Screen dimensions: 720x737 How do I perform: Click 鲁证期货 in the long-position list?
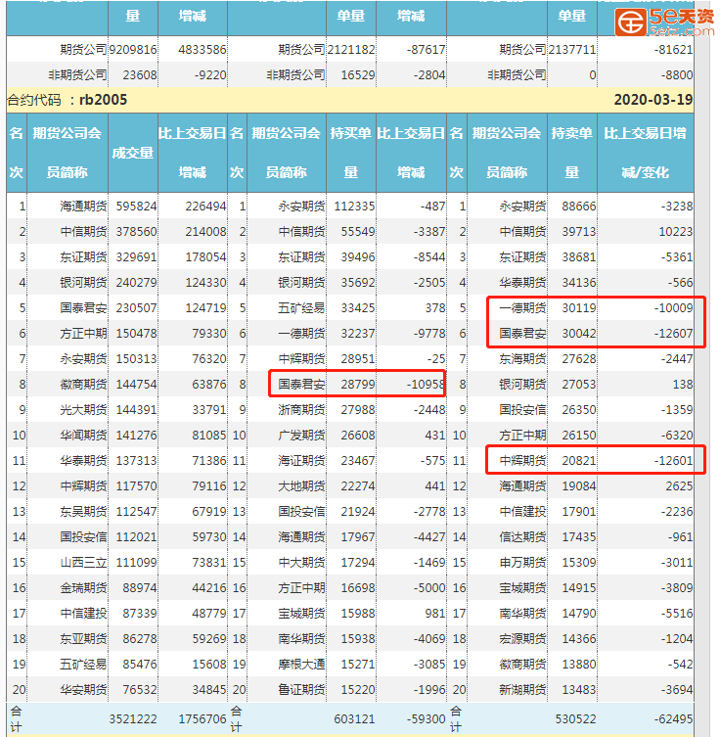(302, 690)
